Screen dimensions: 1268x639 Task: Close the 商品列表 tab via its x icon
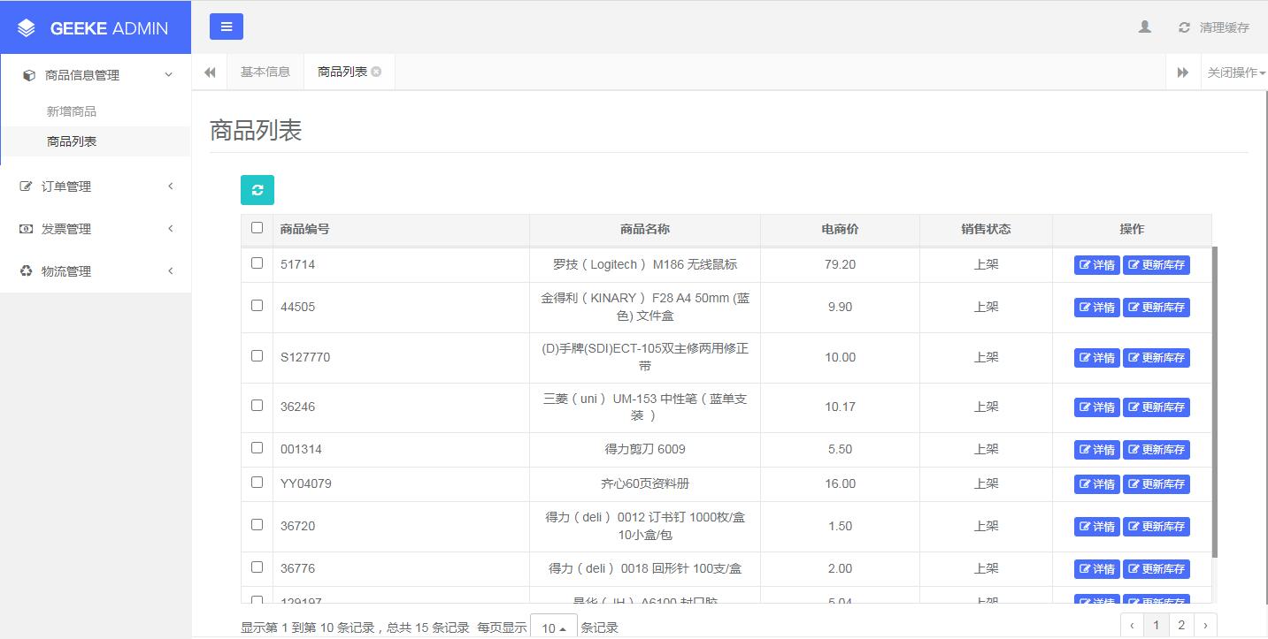click(x=376, y=72)
